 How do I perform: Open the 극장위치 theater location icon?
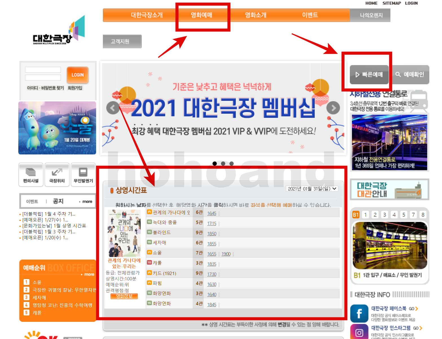[57, 174]
